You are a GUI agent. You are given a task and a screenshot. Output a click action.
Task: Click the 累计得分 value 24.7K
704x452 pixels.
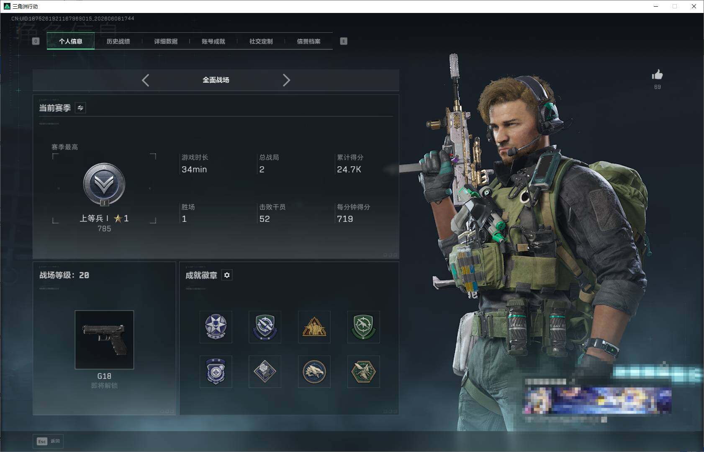coord(349,170)
